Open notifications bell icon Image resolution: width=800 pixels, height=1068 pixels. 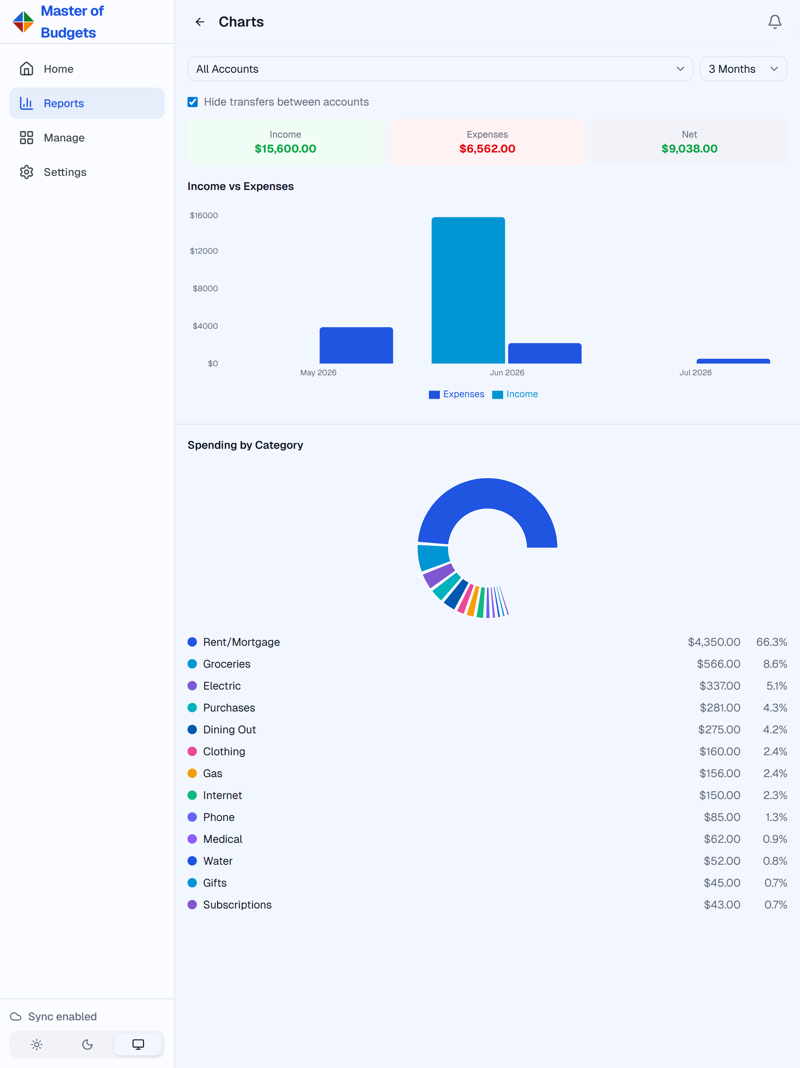click(x=775, y=22)
